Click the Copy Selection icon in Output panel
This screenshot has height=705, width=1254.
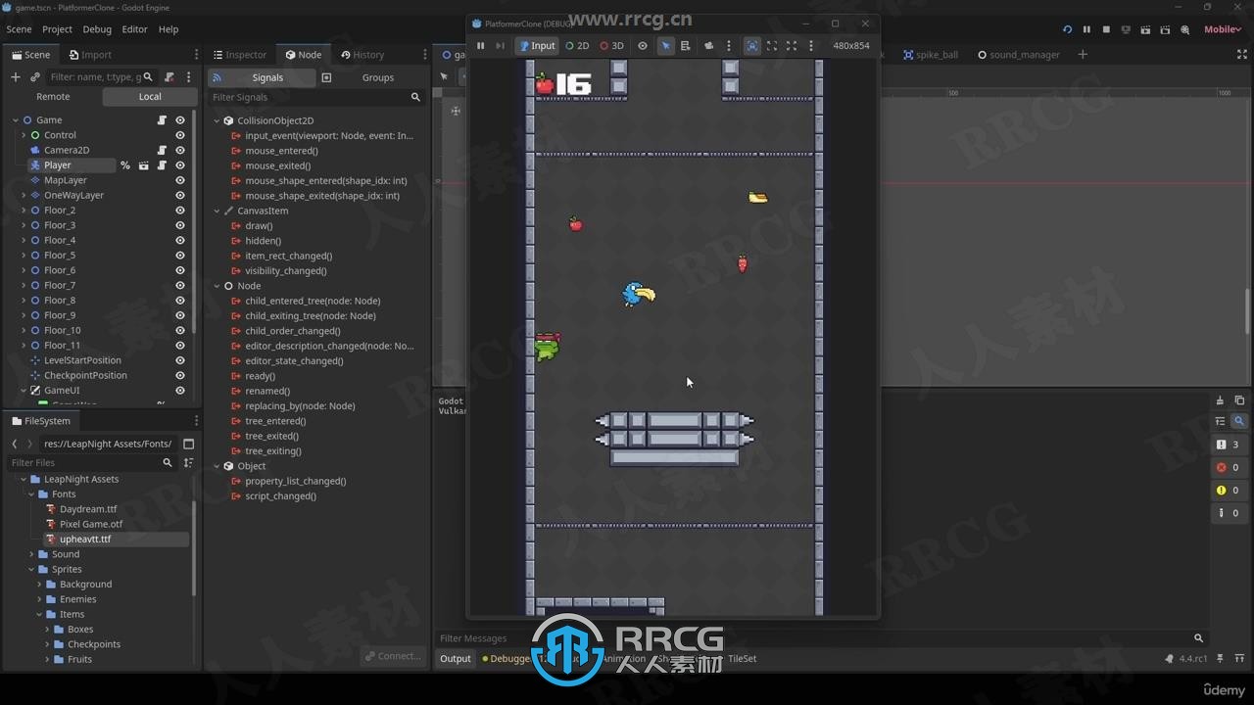point(1239,400)
